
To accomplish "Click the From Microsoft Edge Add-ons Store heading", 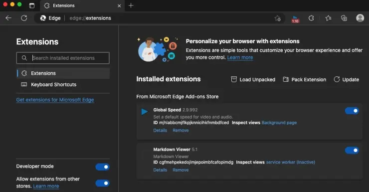I will (x=178, y=96).
